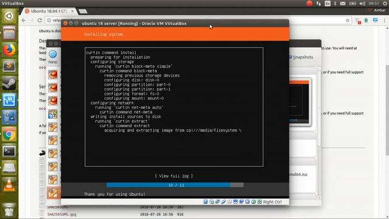Select the second red VM icon in list
389x219 pixels.
click(53, 88)
